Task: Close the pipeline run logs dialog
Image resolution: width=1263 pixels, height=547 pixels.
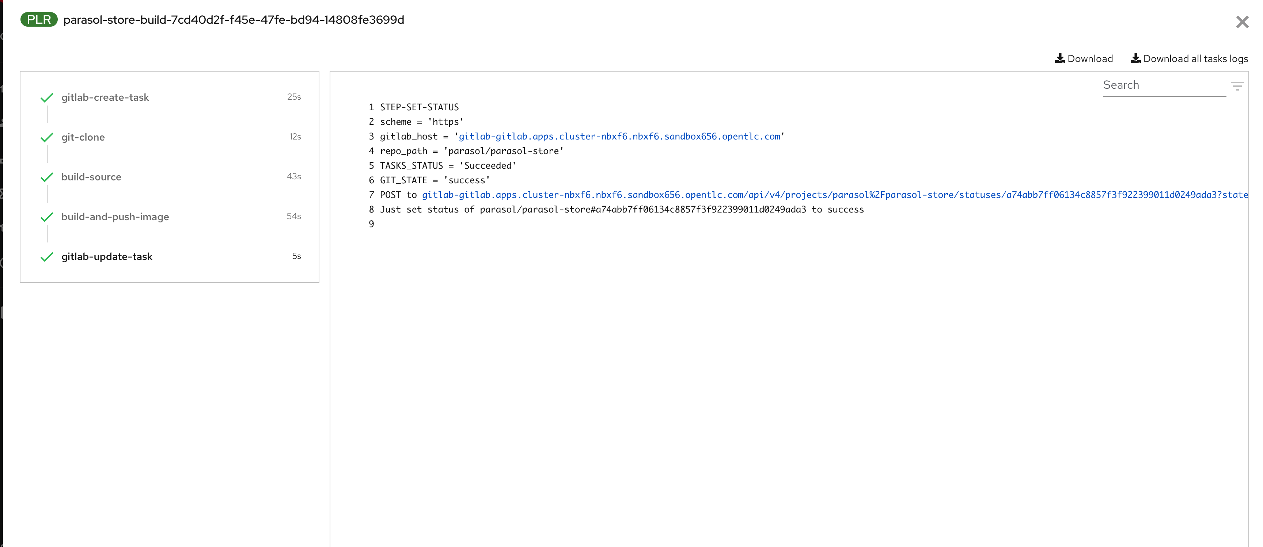Action: click(x=1242, y=22)
